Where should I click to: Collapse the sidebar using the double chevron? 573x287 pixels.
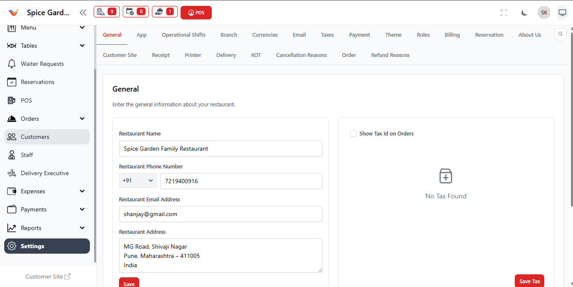click(83, 12)
